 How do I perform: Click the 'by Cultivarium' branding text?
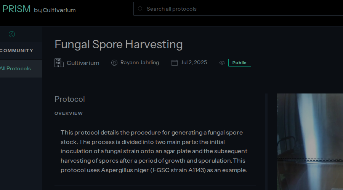(55, 10)
